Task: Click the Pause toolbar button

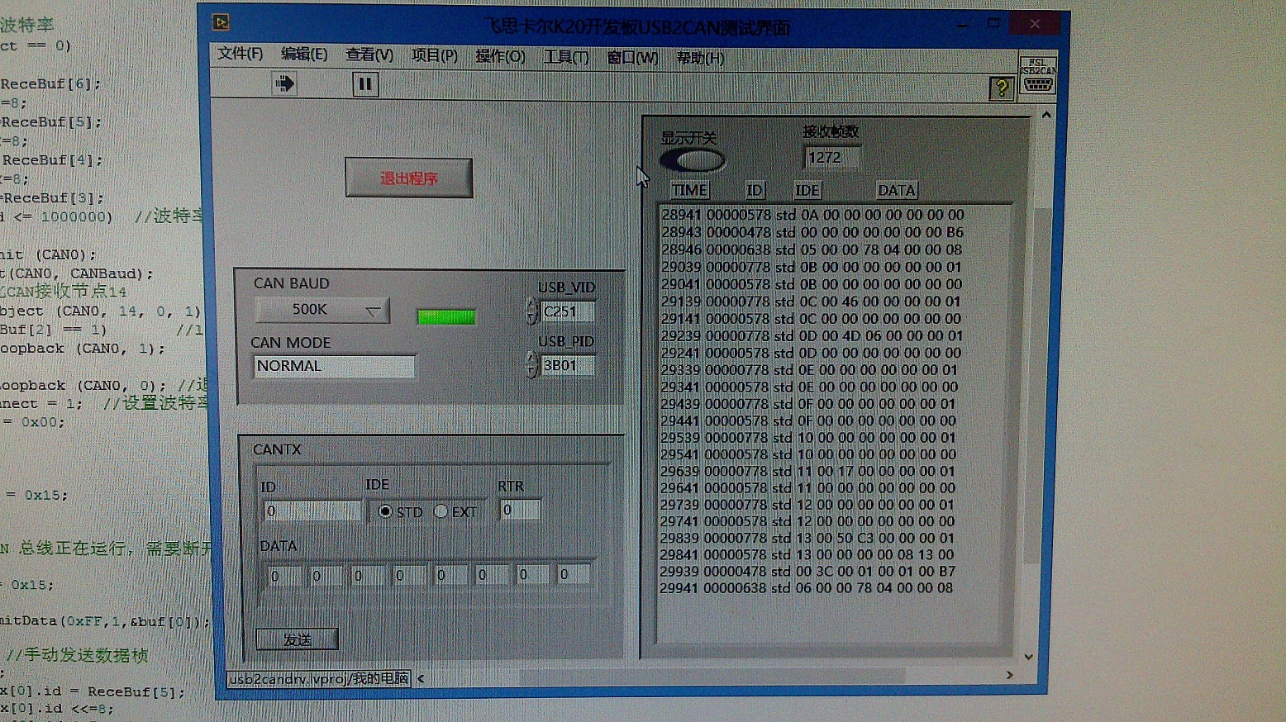Action: pyautogui.click(x=364, y=84)
